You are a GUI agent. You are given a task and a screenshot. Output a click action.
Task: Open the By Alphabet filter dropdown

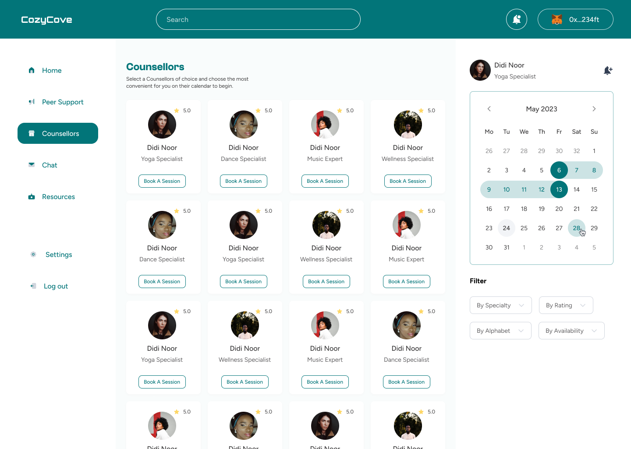[500, 331]
